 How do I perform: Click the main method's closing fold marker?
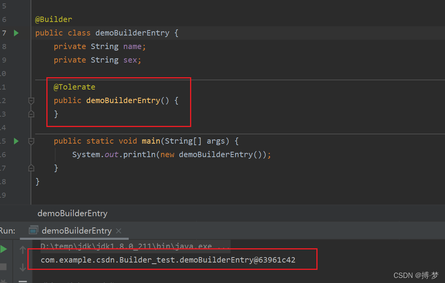[x=31, y=168]
